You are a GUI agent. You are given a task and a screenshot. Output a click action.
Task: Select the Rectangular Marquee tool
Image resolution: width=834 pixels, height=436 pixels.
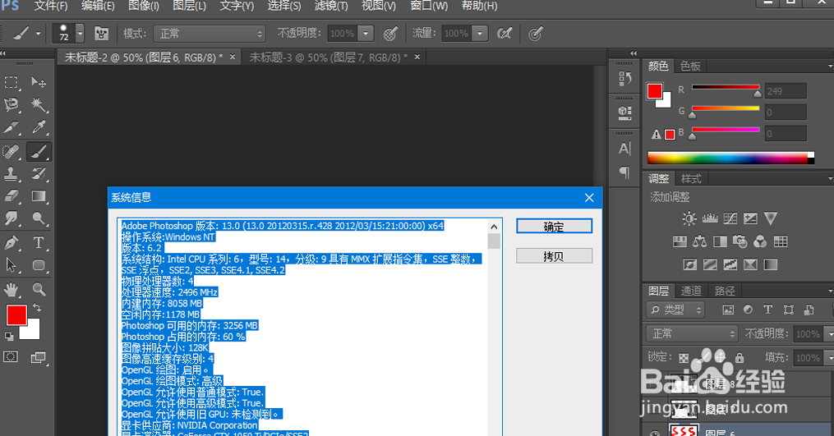pos(12,82)
